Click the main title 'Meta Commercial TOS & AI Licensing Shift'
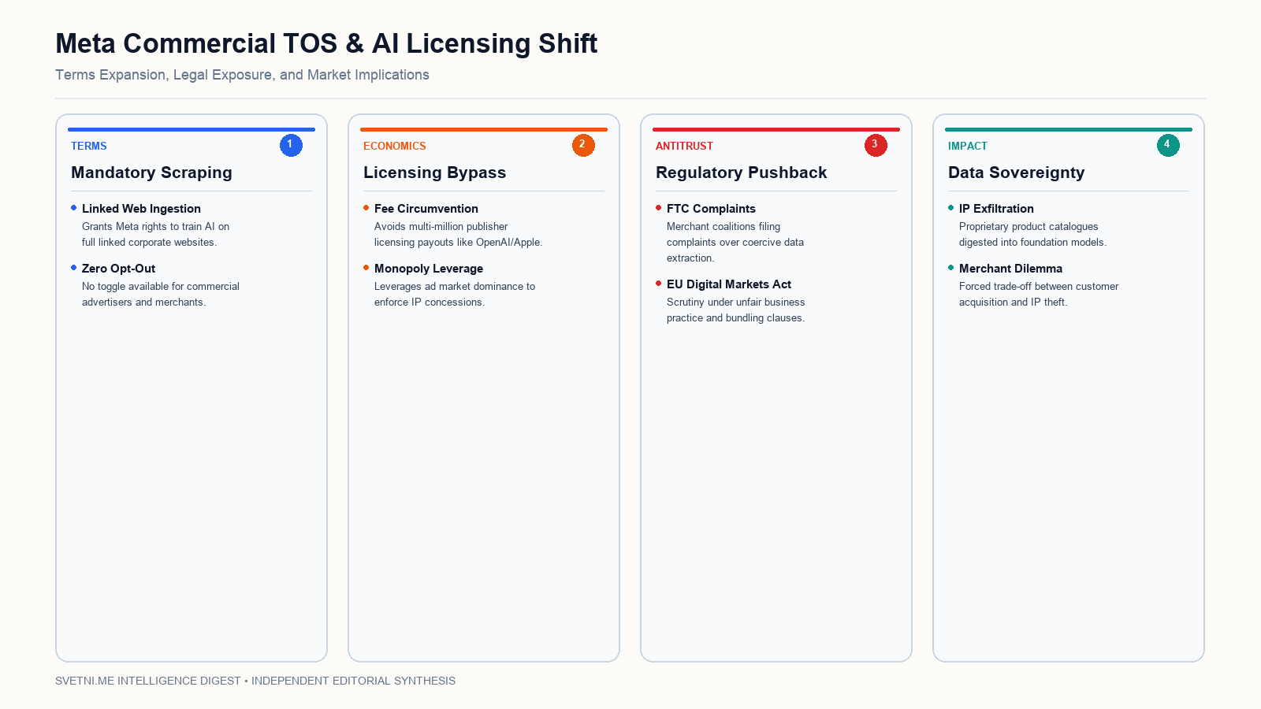1261x709 pixels. point(326,43)
